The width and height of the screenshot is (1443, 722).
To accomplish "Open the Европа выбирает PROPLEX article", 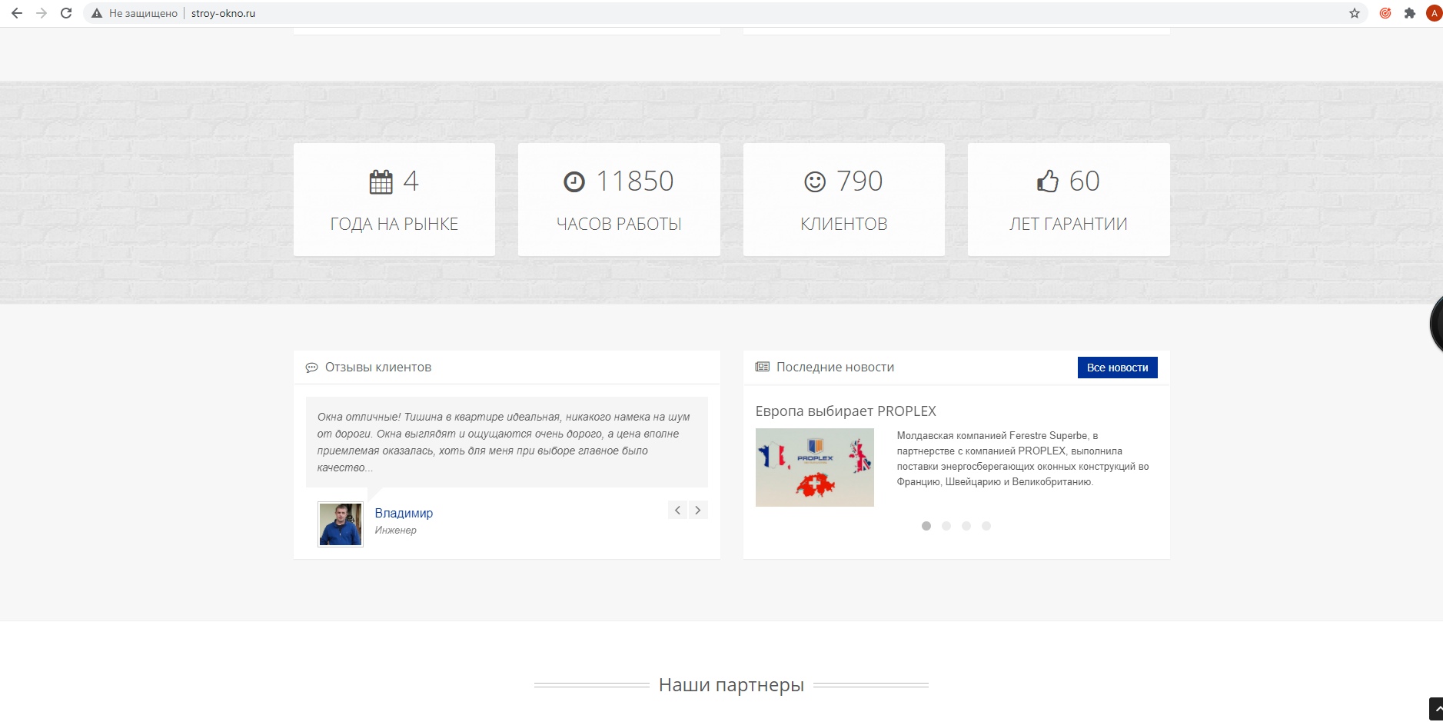I will pos(846,411).
